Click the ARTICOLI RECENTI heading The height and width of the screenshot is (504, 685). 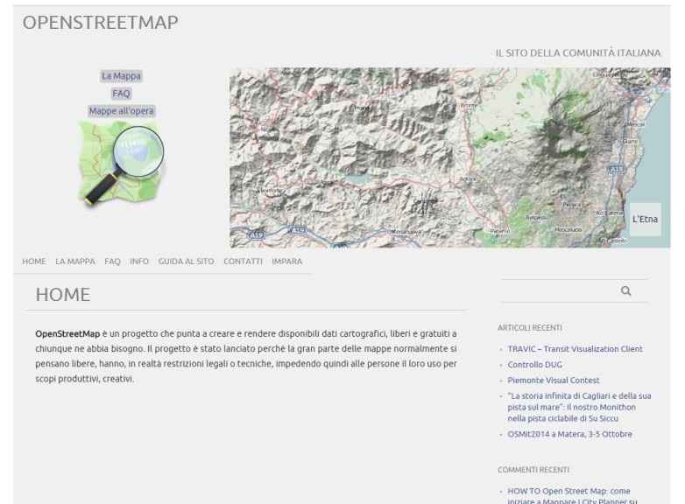[x=530, y=328]
